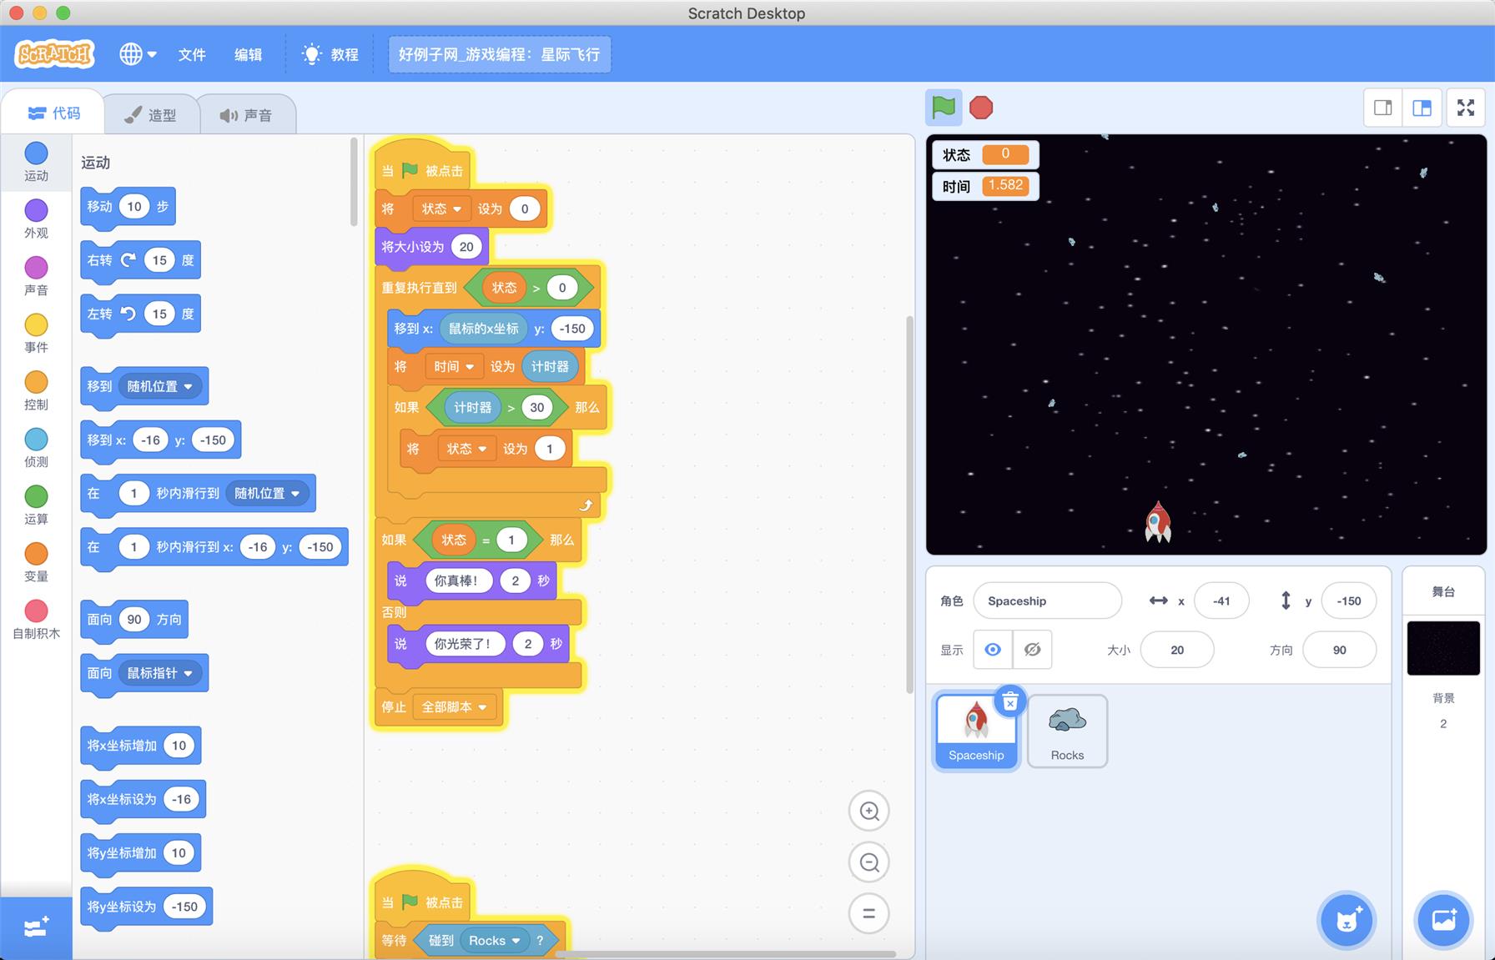Image resolution: width=1495 pixels, height=960 pixels.
Task: Zoom out the code workspace
Action: [869, 862]
